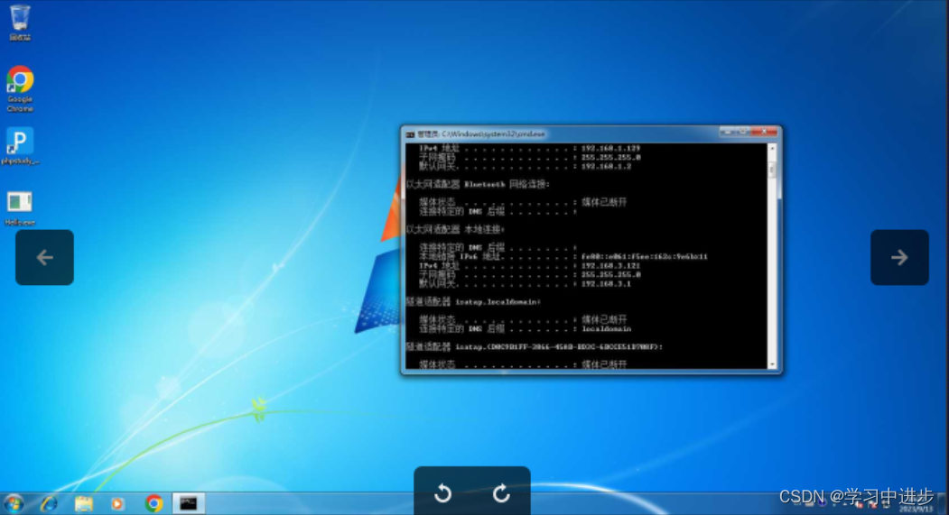Click the default gateway 192.168.3.1
Viewport: 949px width, 515px height.
coord(606,283)
